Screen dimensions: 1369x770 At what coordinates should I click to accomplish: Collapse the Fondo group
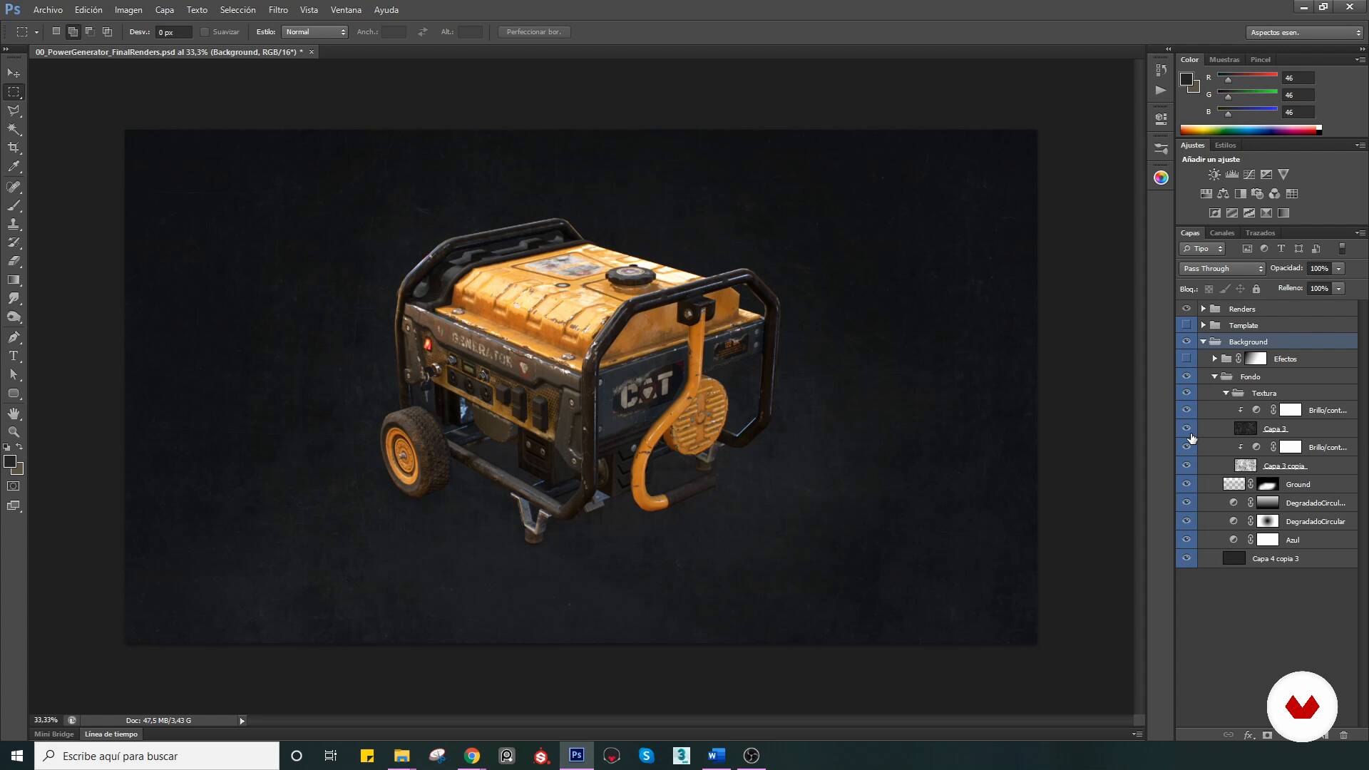[x=1215, y=376]
